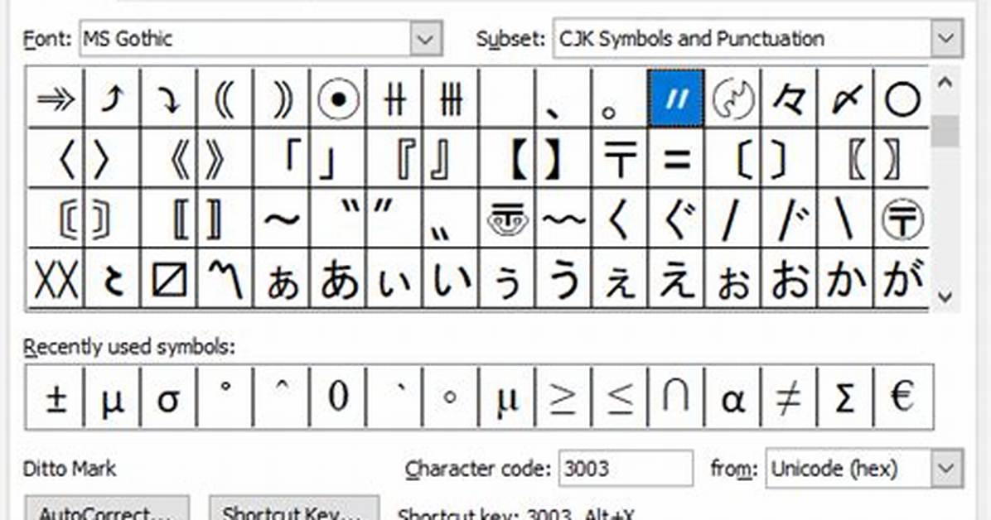Viewport: 991px width, 520px height.
Task: Select the large circle ideographic zero
Action: 902,99
